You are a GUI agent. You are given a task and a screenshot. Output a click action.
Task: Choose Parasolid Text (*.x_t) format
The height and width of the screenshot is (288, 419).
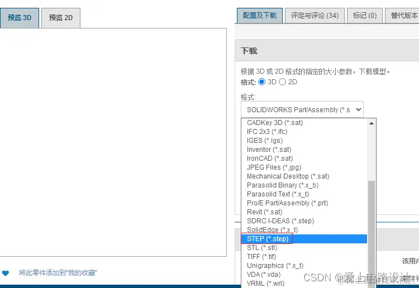(304, 194)
